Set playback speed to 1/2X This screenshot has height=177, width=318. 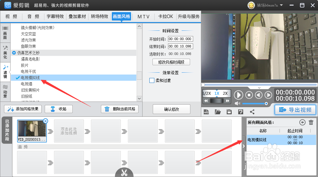pyautogui.click(x=207, y=93)
